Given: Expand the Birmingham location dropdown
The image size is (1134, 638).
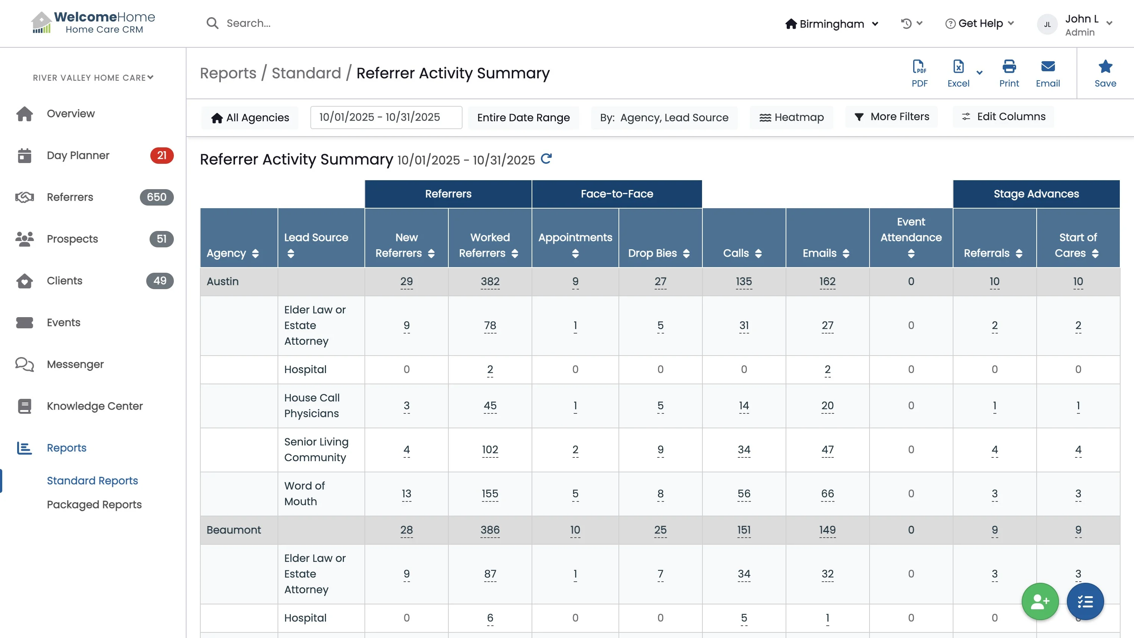Looking at the screenshot, I should click(831, 24).
